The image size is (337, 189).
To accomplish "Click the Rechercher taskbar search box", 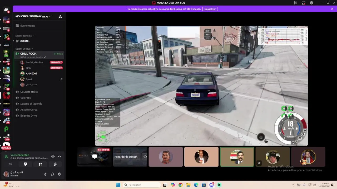I will tap(142, 185).
